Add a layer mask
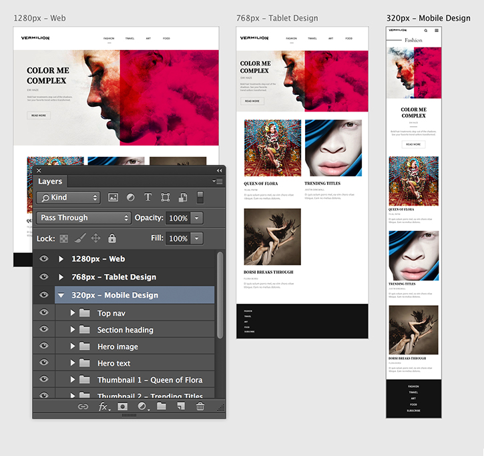This screenshot has height=456, width=484. [x=123, y=407]
